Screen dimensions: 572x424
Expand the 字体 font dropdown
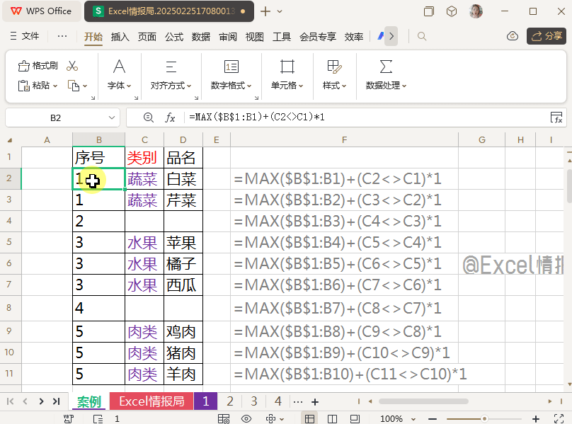[x=119, y=85]
